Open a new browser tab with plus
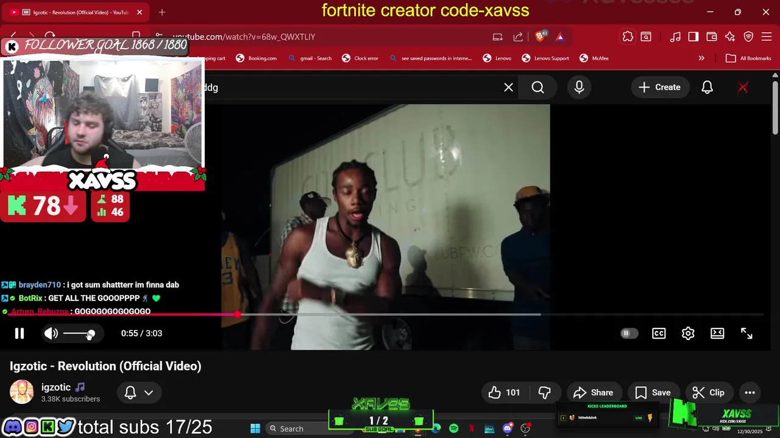This screenshot has width=780, height=438. click(162, 12)
